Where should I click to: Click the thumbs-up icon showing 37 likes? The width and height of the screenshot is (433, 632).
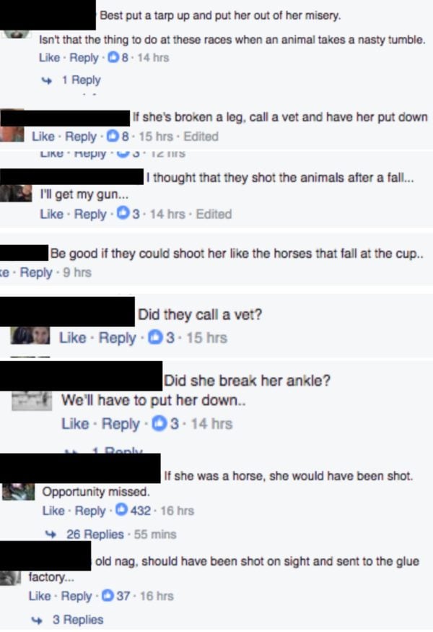pos(108,595)
